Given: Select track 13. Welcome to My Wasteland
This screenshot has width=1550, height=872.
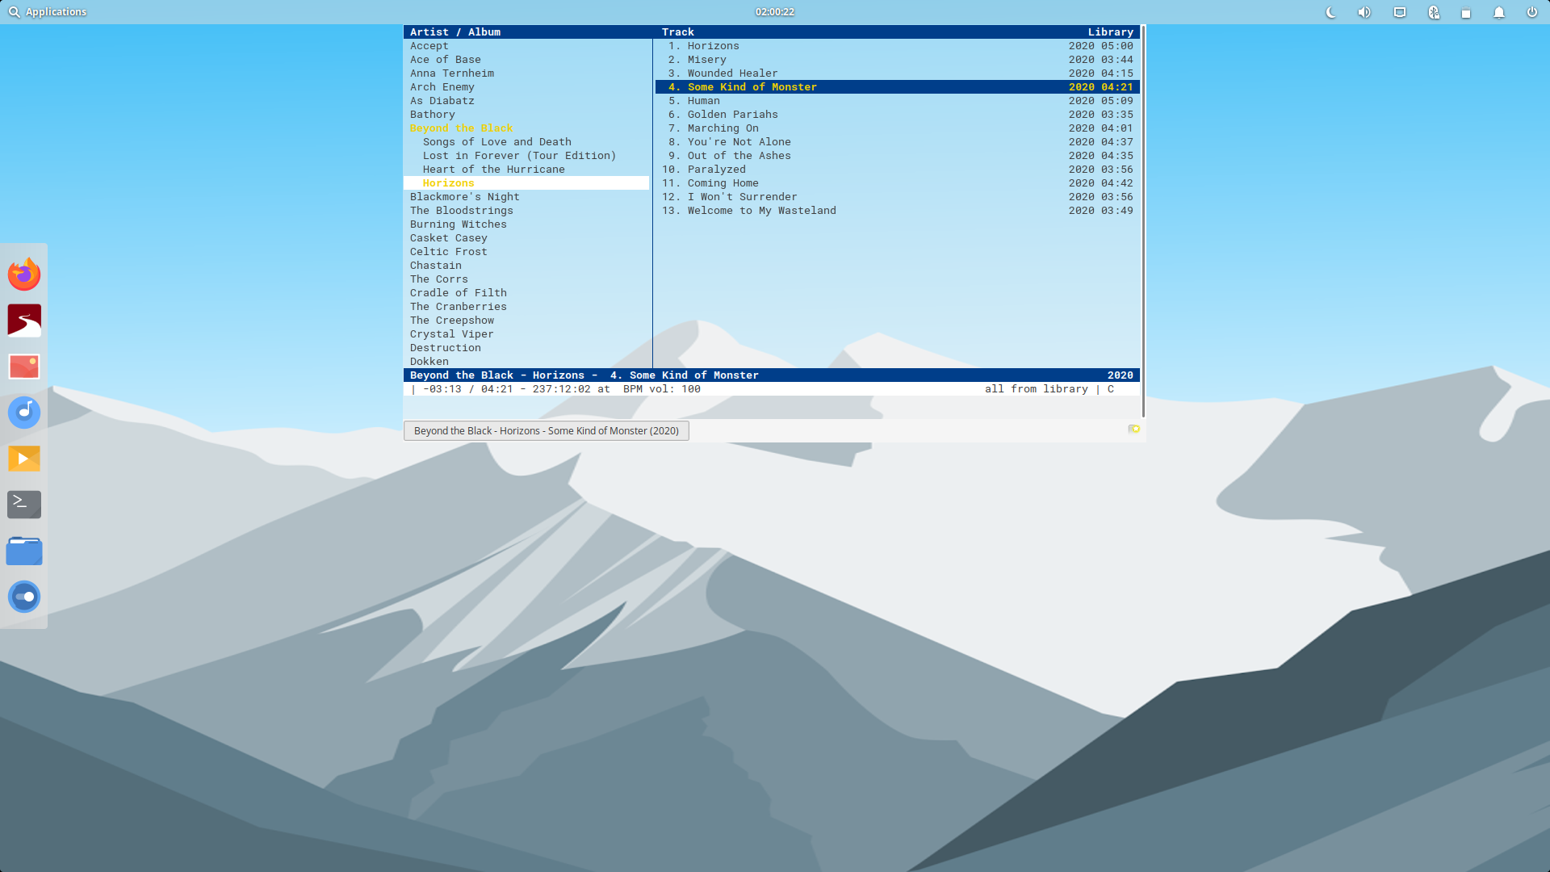Looking at the screenshot, I should pyautogui.click(x=898, y=211).
